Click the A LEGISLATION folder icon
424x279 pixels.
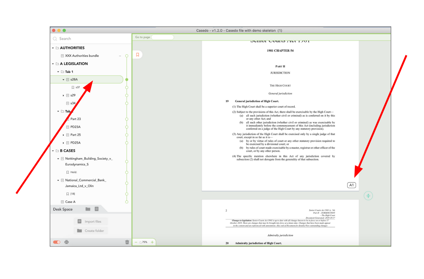57,64
